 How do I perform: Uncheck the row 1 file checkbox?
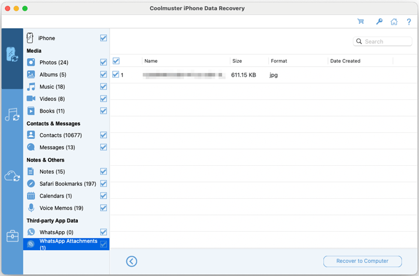tap(116, 75)
